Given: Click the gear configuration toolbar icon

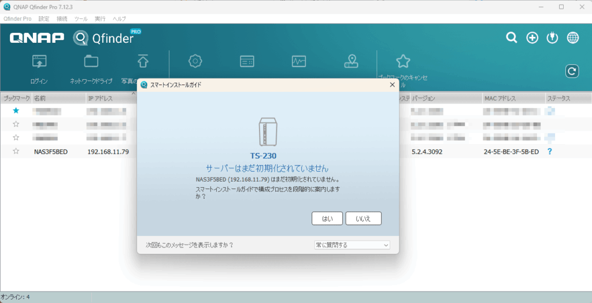Looking at the screenshot, I should (x=195, y=61).
